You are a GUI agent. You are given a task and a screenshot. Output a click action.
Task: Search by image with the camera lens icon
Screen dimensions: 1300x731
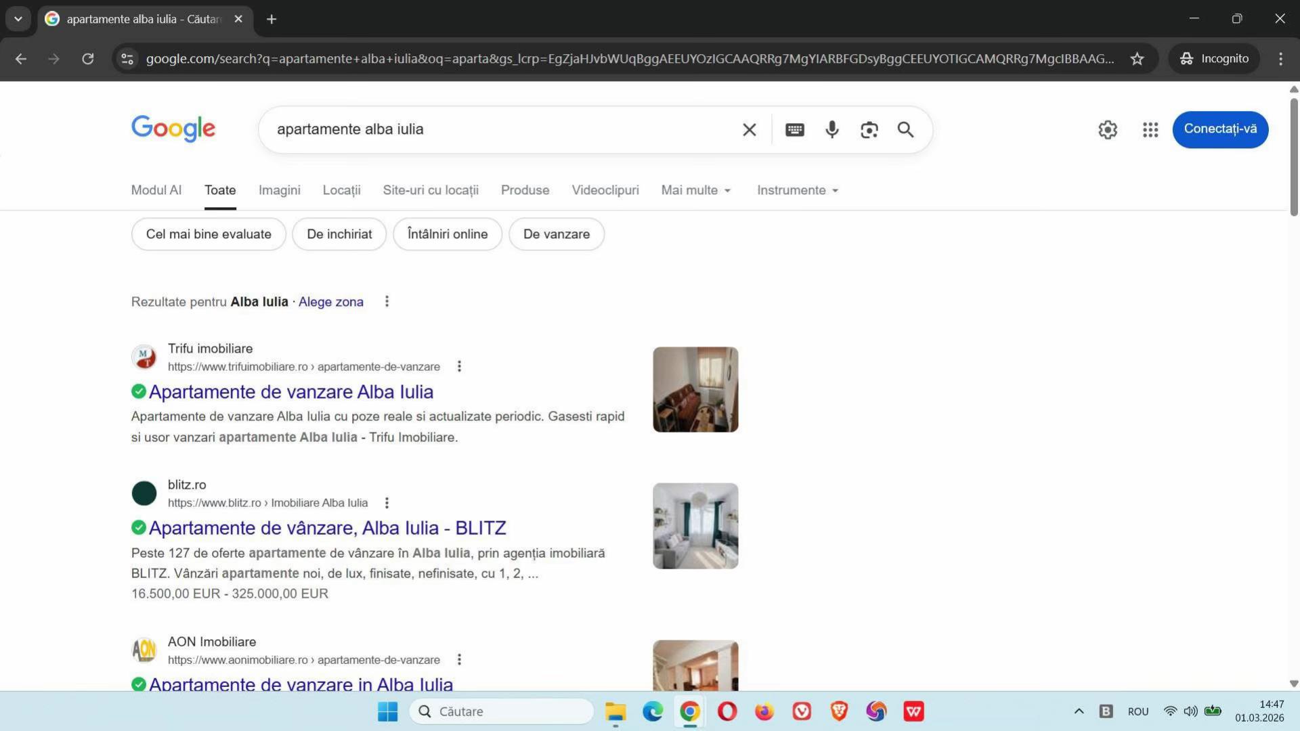click(869, 129)
